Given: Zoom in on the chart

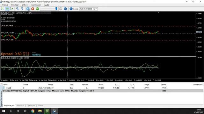Looking at the screenshot, I should 18,9.
